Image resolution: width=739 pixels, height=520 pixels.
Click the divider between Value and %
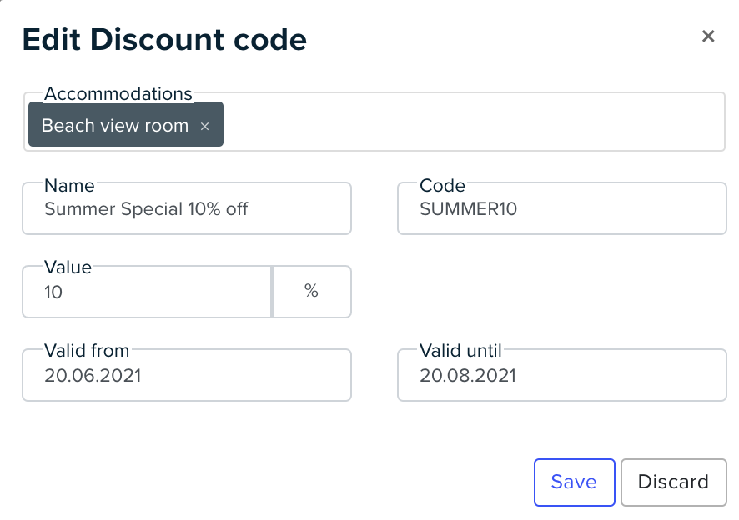(272, 292)
